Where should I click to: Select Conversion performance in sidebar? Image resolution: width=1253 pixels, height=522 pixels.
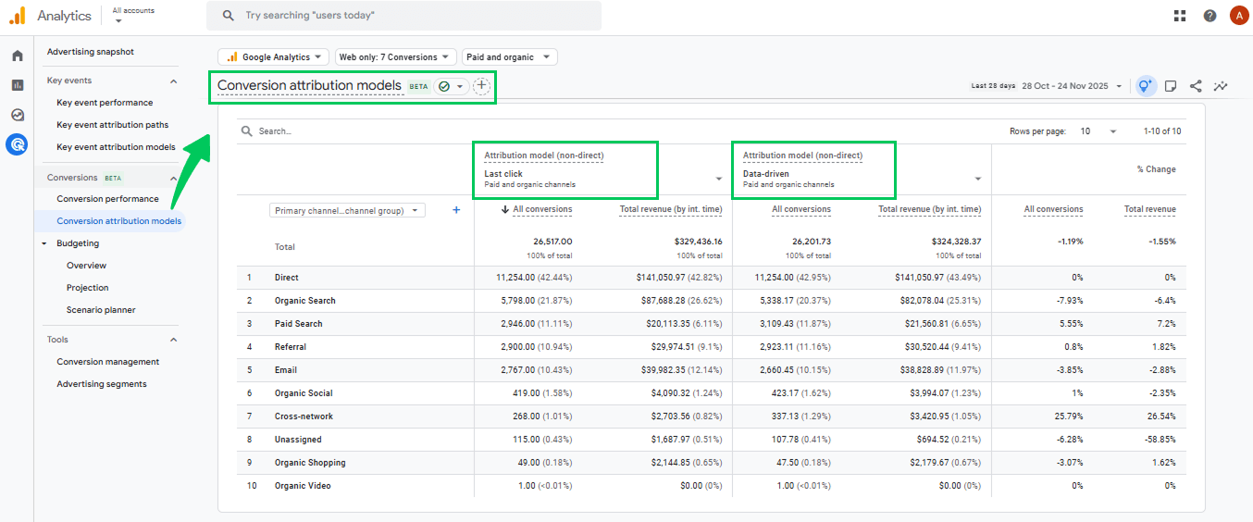tap(107, 199)
